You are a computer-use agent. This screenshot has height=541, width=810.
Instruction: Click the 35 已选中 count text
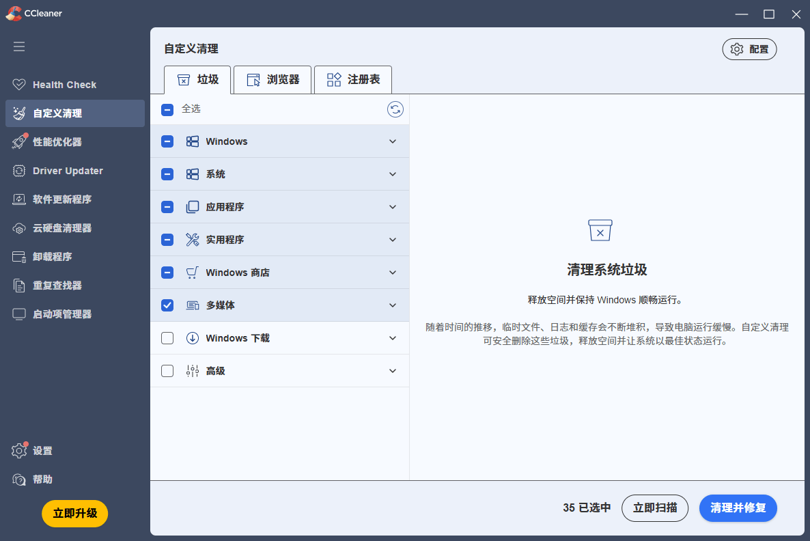coord(587,508)
